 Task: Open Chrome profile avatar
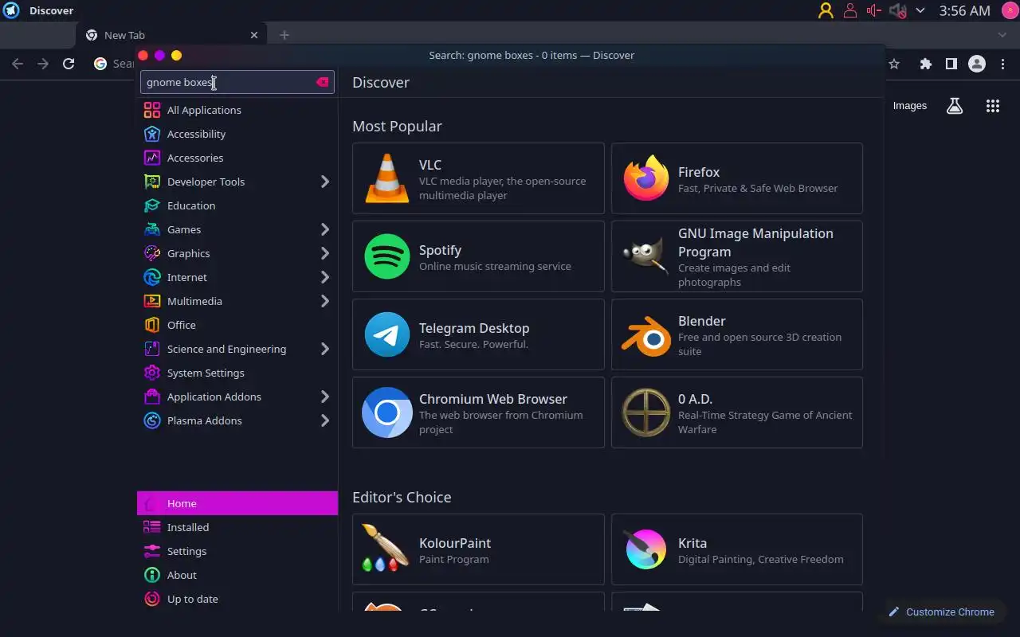tap(977, 64)
